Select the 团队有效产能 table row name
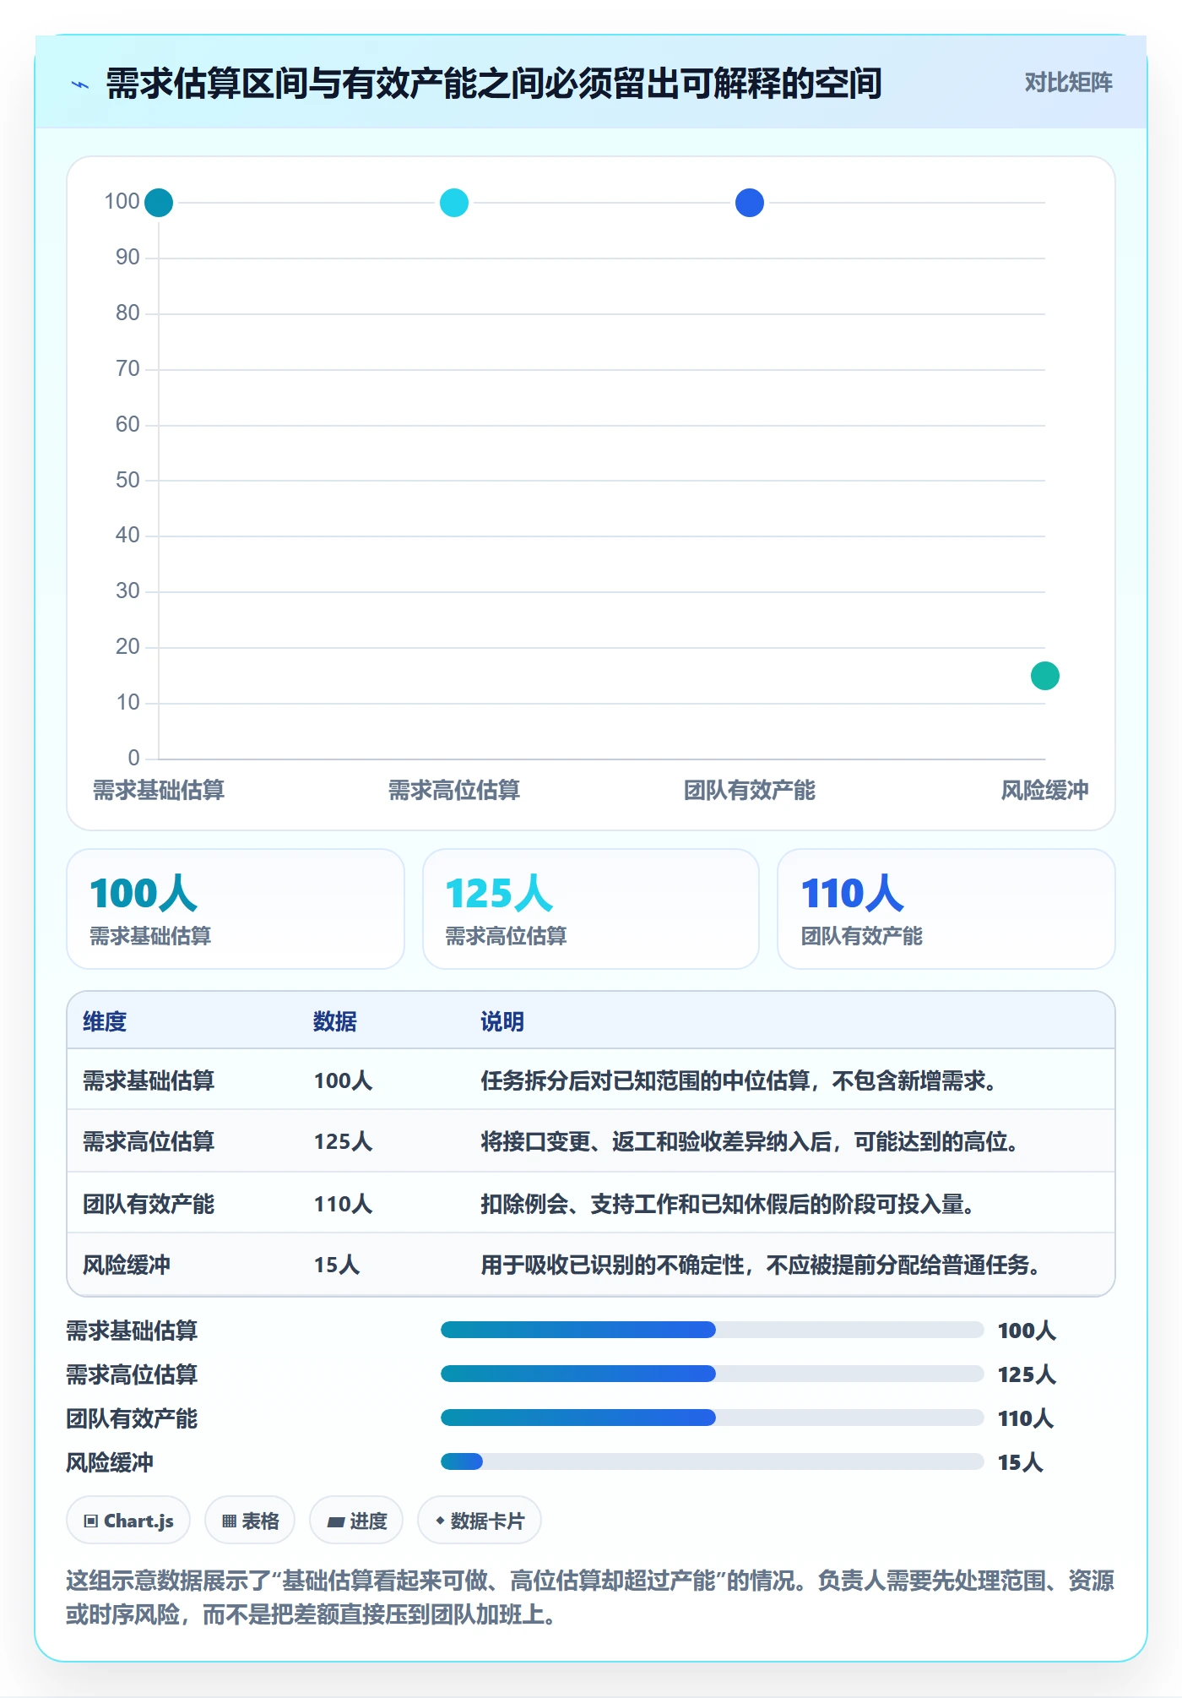1182x1698 pixels. coord(149,1204)
